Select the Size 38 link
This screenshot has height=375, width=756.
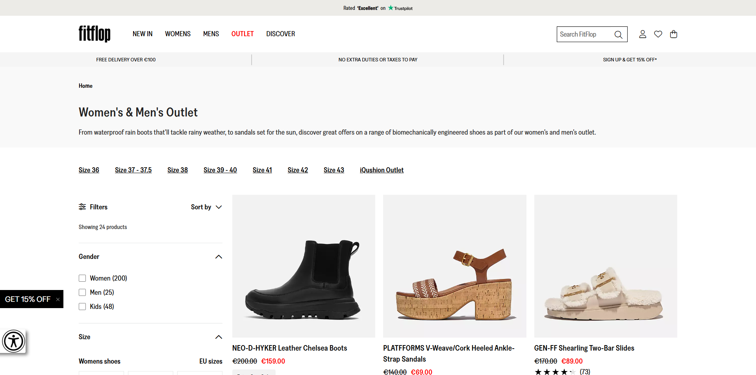coord(178,170)
